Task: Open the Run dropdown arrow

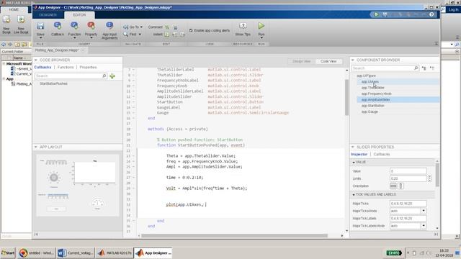Action: point(261,38)
